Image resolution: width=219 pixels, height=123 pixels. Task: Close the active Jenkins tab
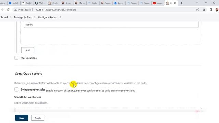click(x=175, y=3)
